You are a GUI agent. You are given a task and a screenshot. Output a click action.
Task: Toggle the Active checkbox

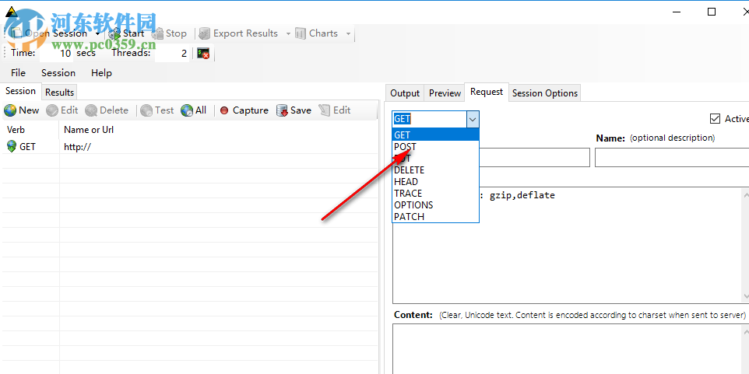(x=715, y=119)
